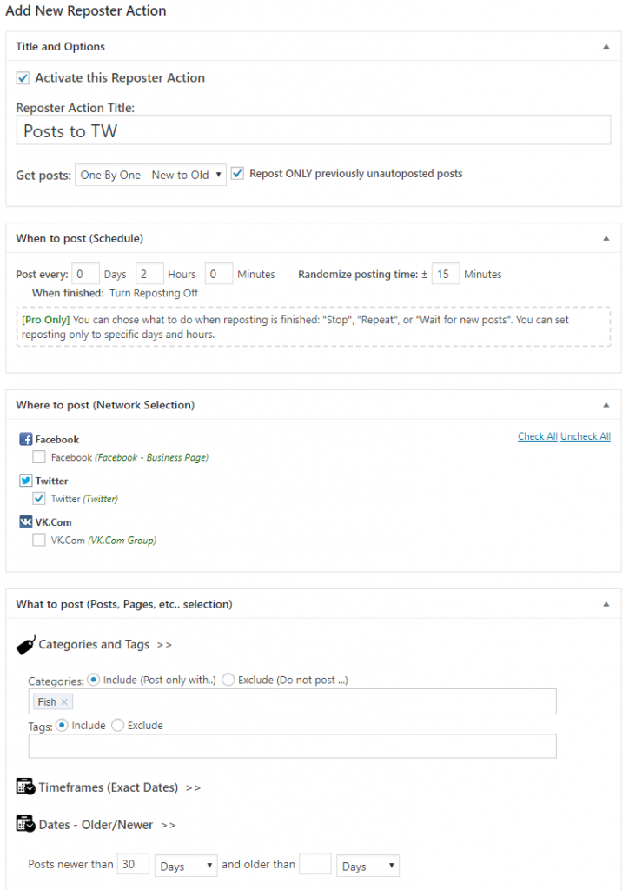Uncheck Repost ONLY previously unautoposted posts
629x890 pixels.
pyautogui.click(x=238, y=174)
